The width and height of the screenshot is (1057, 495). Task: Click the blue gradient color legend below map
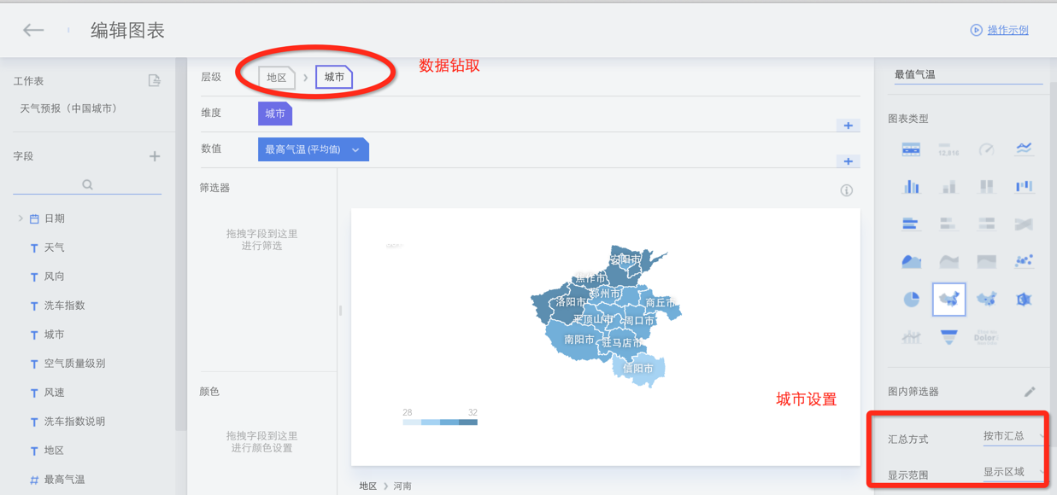[x=440, y=421]
